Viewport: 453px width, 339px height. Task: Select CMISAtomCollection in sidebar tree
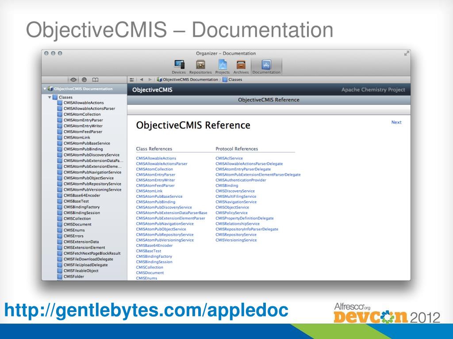79,114
